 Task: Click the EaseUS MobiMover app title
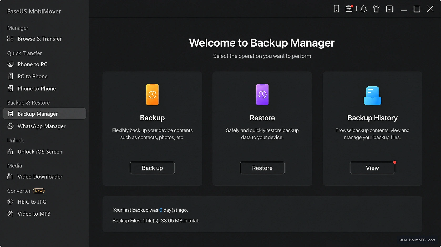coord(34,11)
